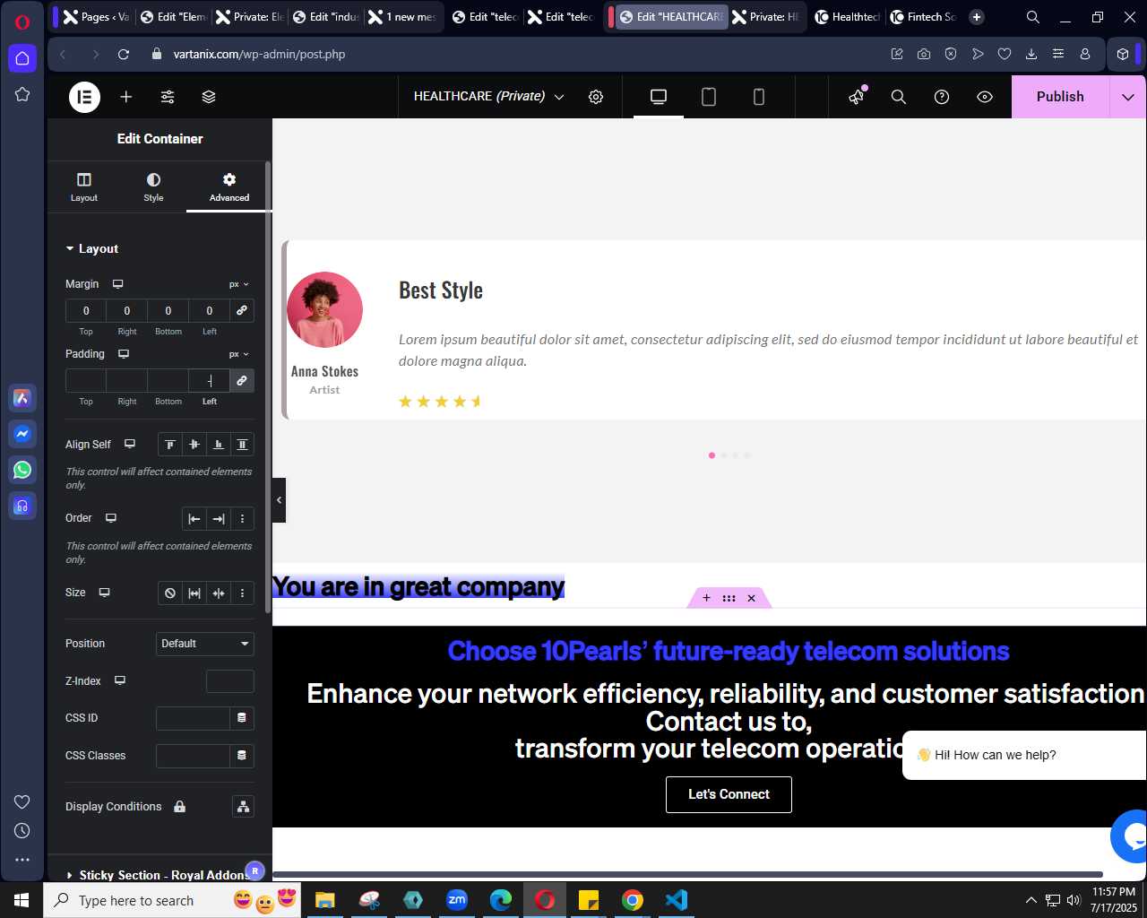Open the Elementor main menu logo
The height and width of the screenshot is (918, 1147).
85,97
